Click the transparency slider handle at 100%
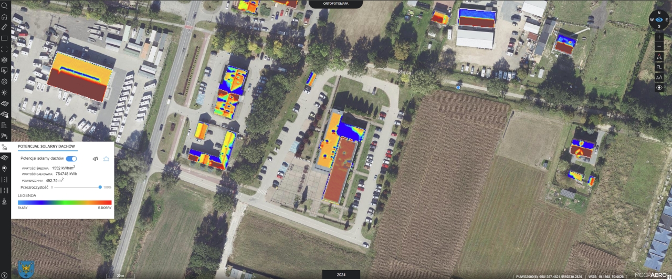 coord(100,187)
